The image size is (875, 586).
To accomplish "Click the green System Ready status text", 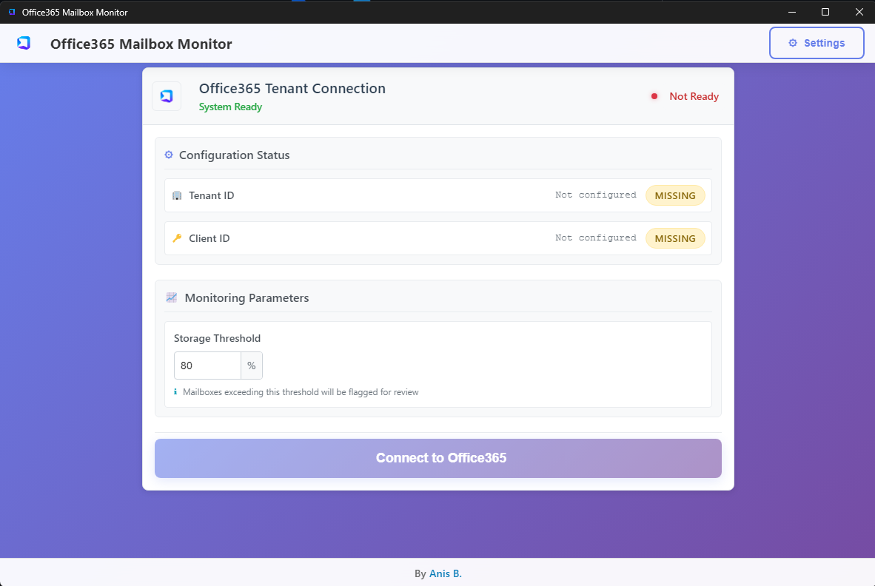I will pyautogui.click(x=230, y=107).
